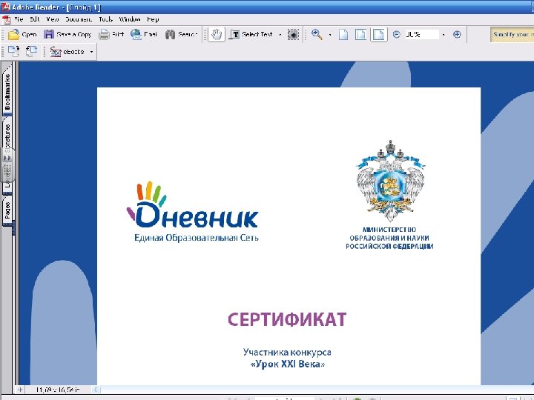This screenshot has height=400, width=534.
Task: Click the Dnevnik logo in the certificate
Action: coord(192,204)
